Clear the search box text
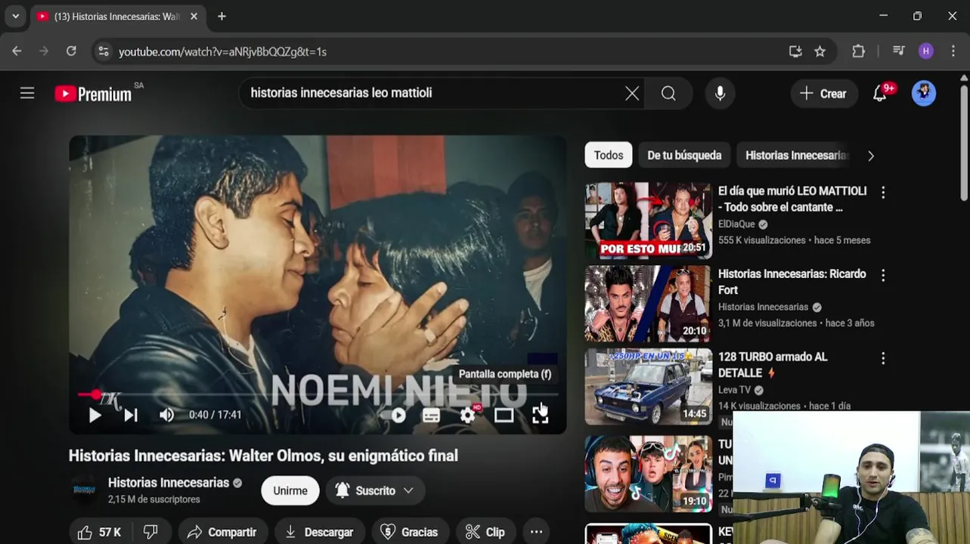Screen dimensions: 970x544 [632, 93]
